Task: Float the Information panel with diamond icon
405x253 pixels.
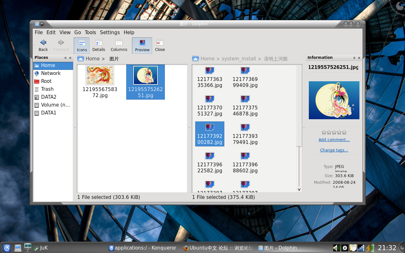Action: click(x=354, y=58)
